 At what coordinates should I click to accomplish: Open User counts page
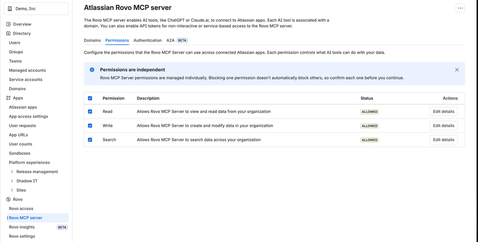(21, 144)
